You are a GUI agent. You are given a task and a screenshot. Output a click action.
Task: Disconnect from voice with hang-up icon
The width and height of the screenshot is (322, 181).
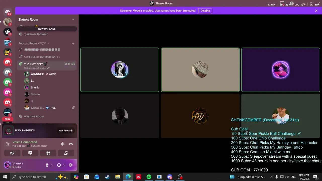coord(71,144)
